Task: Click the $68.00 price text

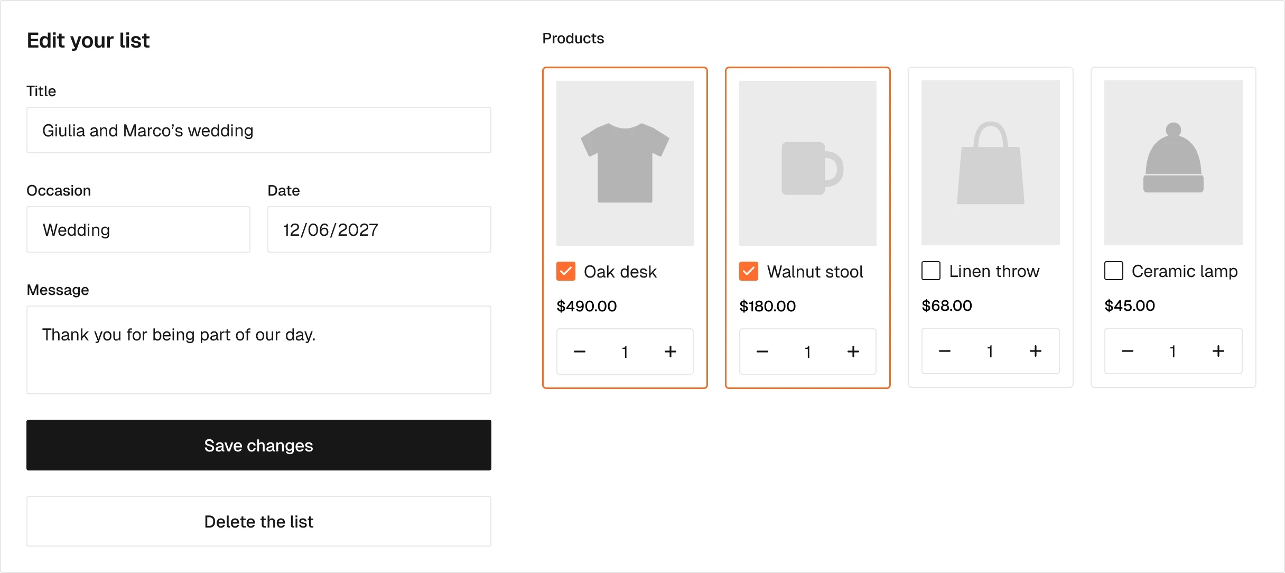Action: coord(947,306)
